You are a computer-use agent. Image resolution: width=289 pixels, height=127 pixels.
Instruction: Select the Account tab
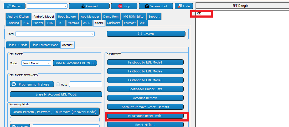pyautogui.click(x=67, y=45)
